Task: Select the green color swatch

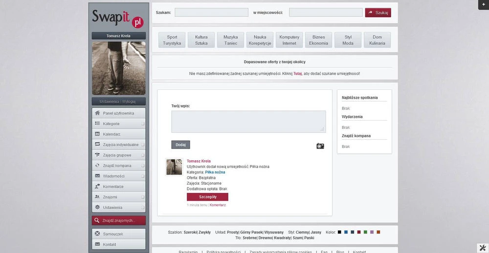Action: (x=365, y=232)
